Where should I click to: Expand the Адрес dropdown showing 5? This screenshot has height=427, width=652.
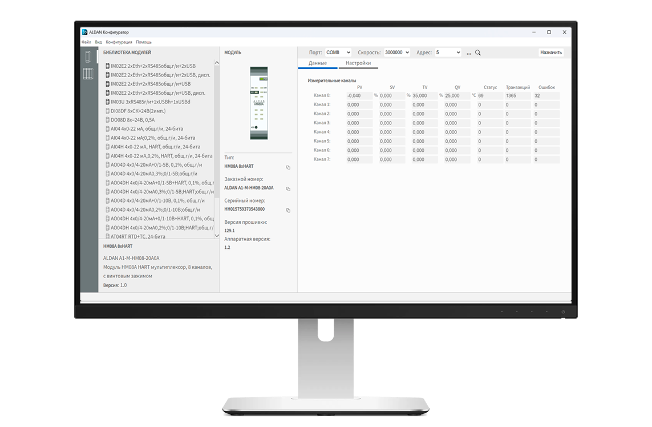coord(448,53)
